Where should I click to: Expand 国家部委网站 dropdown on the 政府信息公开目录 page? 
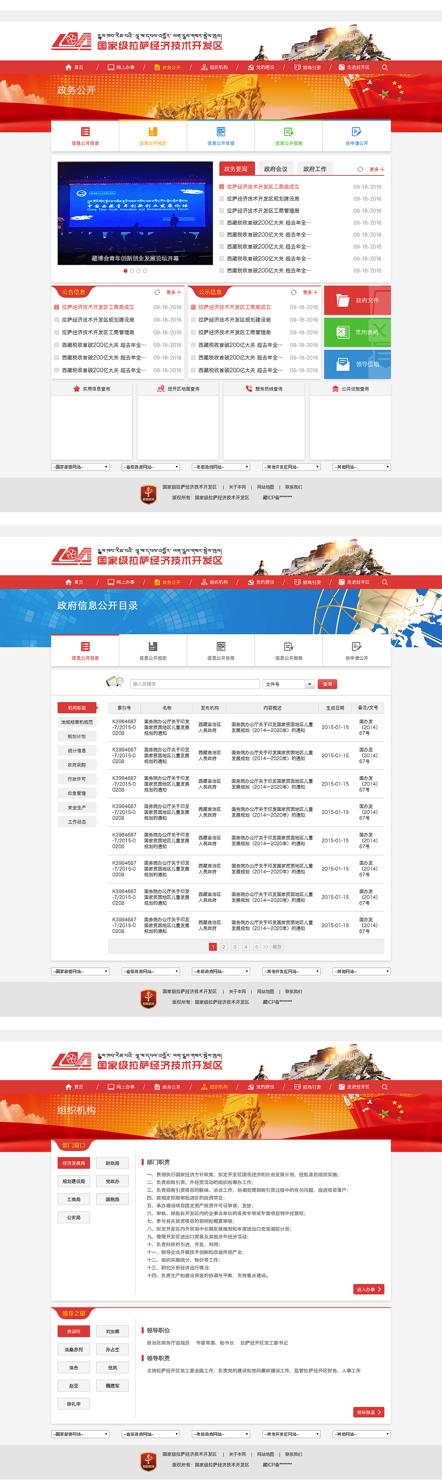tap(80, 971)
